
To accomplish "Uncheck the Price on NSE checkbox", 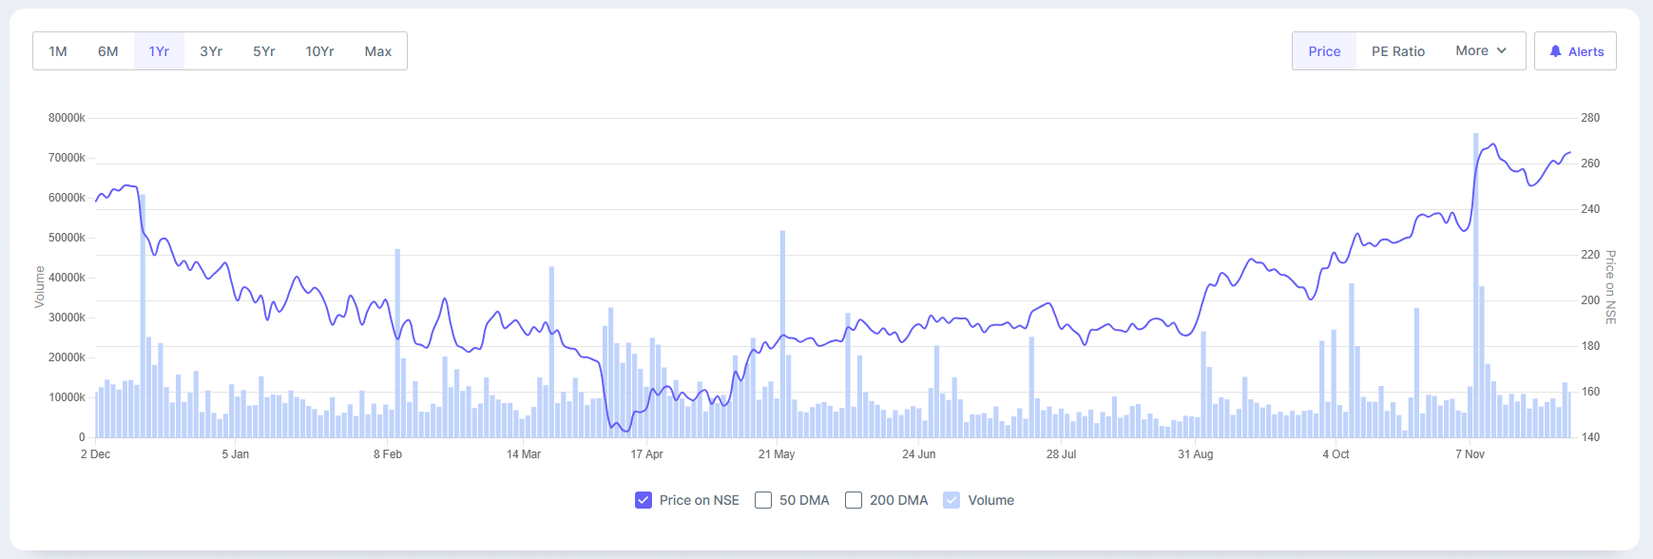I will pyautogui.click(x=644, y=500).
